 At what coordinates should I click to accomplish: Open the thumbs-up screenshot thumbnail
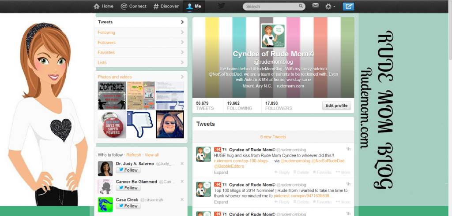click(x=170, y=95)
